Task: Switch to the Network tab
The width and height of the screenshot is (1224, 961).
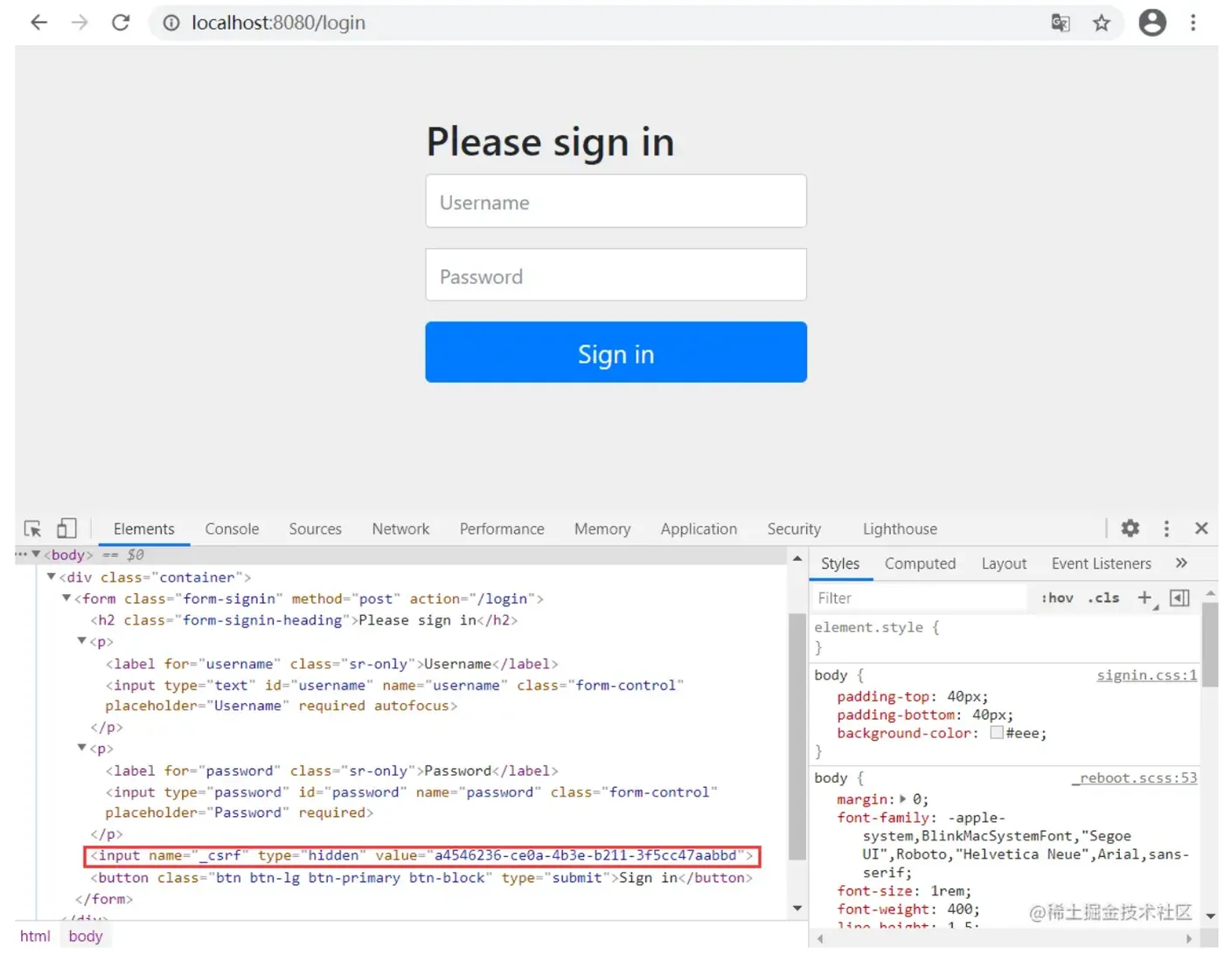Action: (x=400, y=529)
